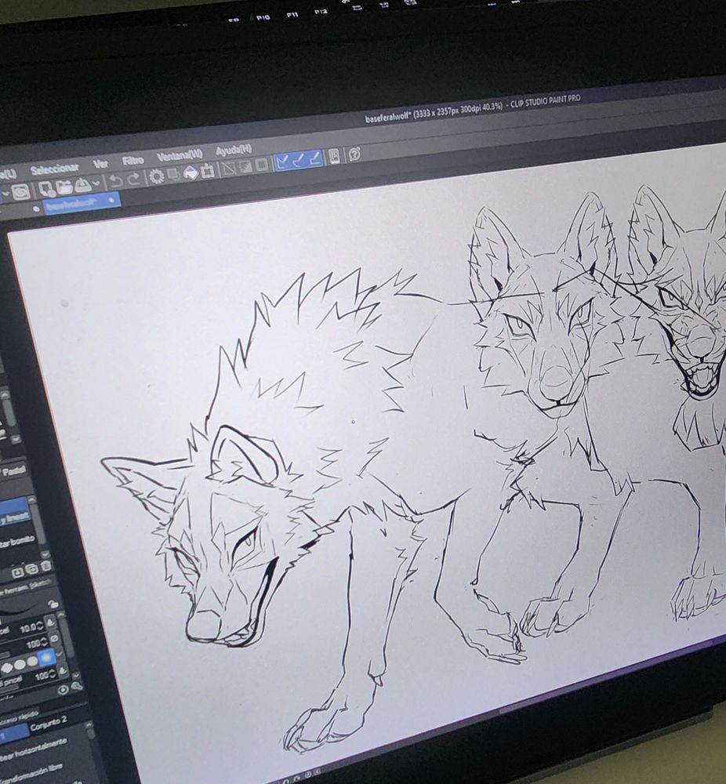The width and height of the screenshot is (726, 784).
Task: Switch to the Conjunto 2 tab
Action: pos(49,723)
